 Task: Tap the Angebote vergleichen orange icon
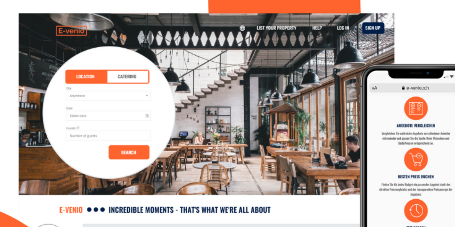click(416, 108)
